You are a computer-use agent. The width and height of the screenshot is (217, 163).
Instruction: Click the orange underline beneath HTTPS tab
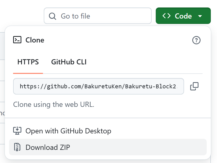28,73
